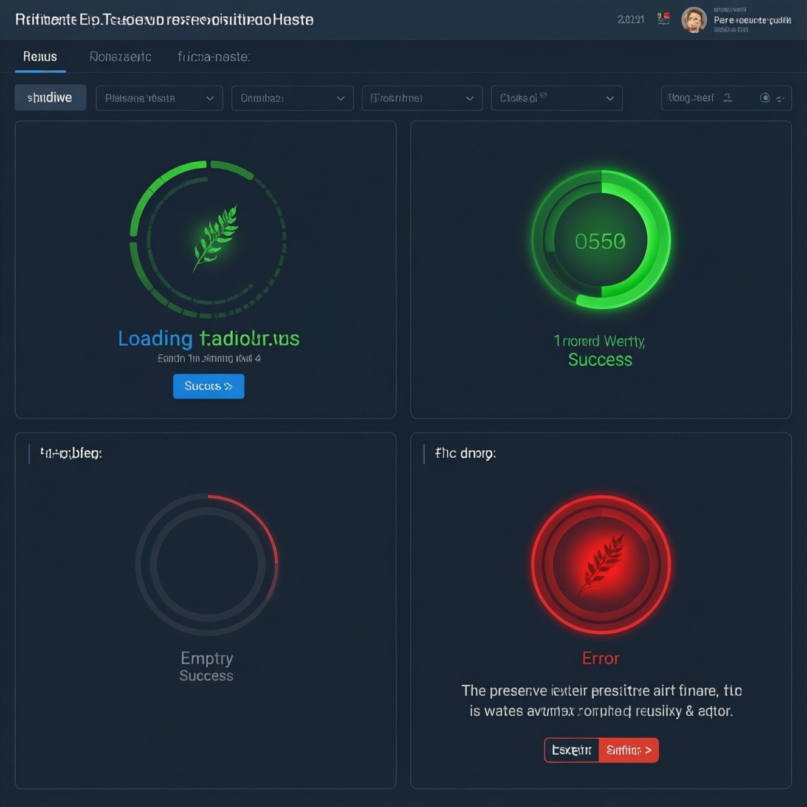The width and height of the screenshot is (807, 807).
Task: Click the red and green flag icon in header
Action: click(x=664, y=19)
